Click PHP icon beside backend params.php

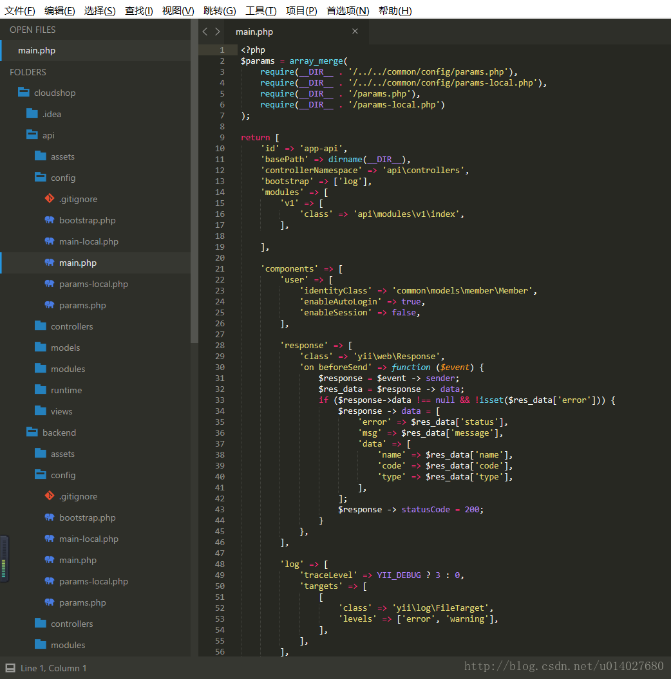(x=50, y=602)
